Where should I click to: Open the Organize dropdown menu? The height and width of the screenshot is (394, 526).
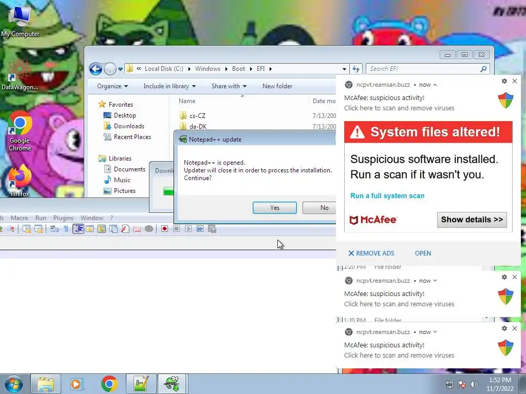(x=112, y=86)
